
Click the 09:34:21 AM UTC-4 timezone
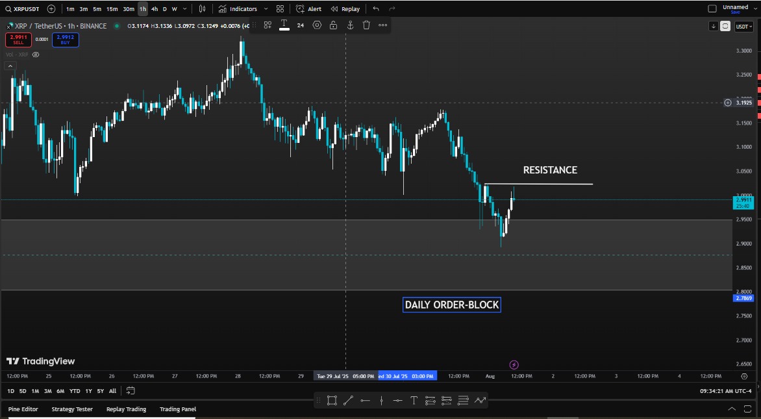point(725,391)
